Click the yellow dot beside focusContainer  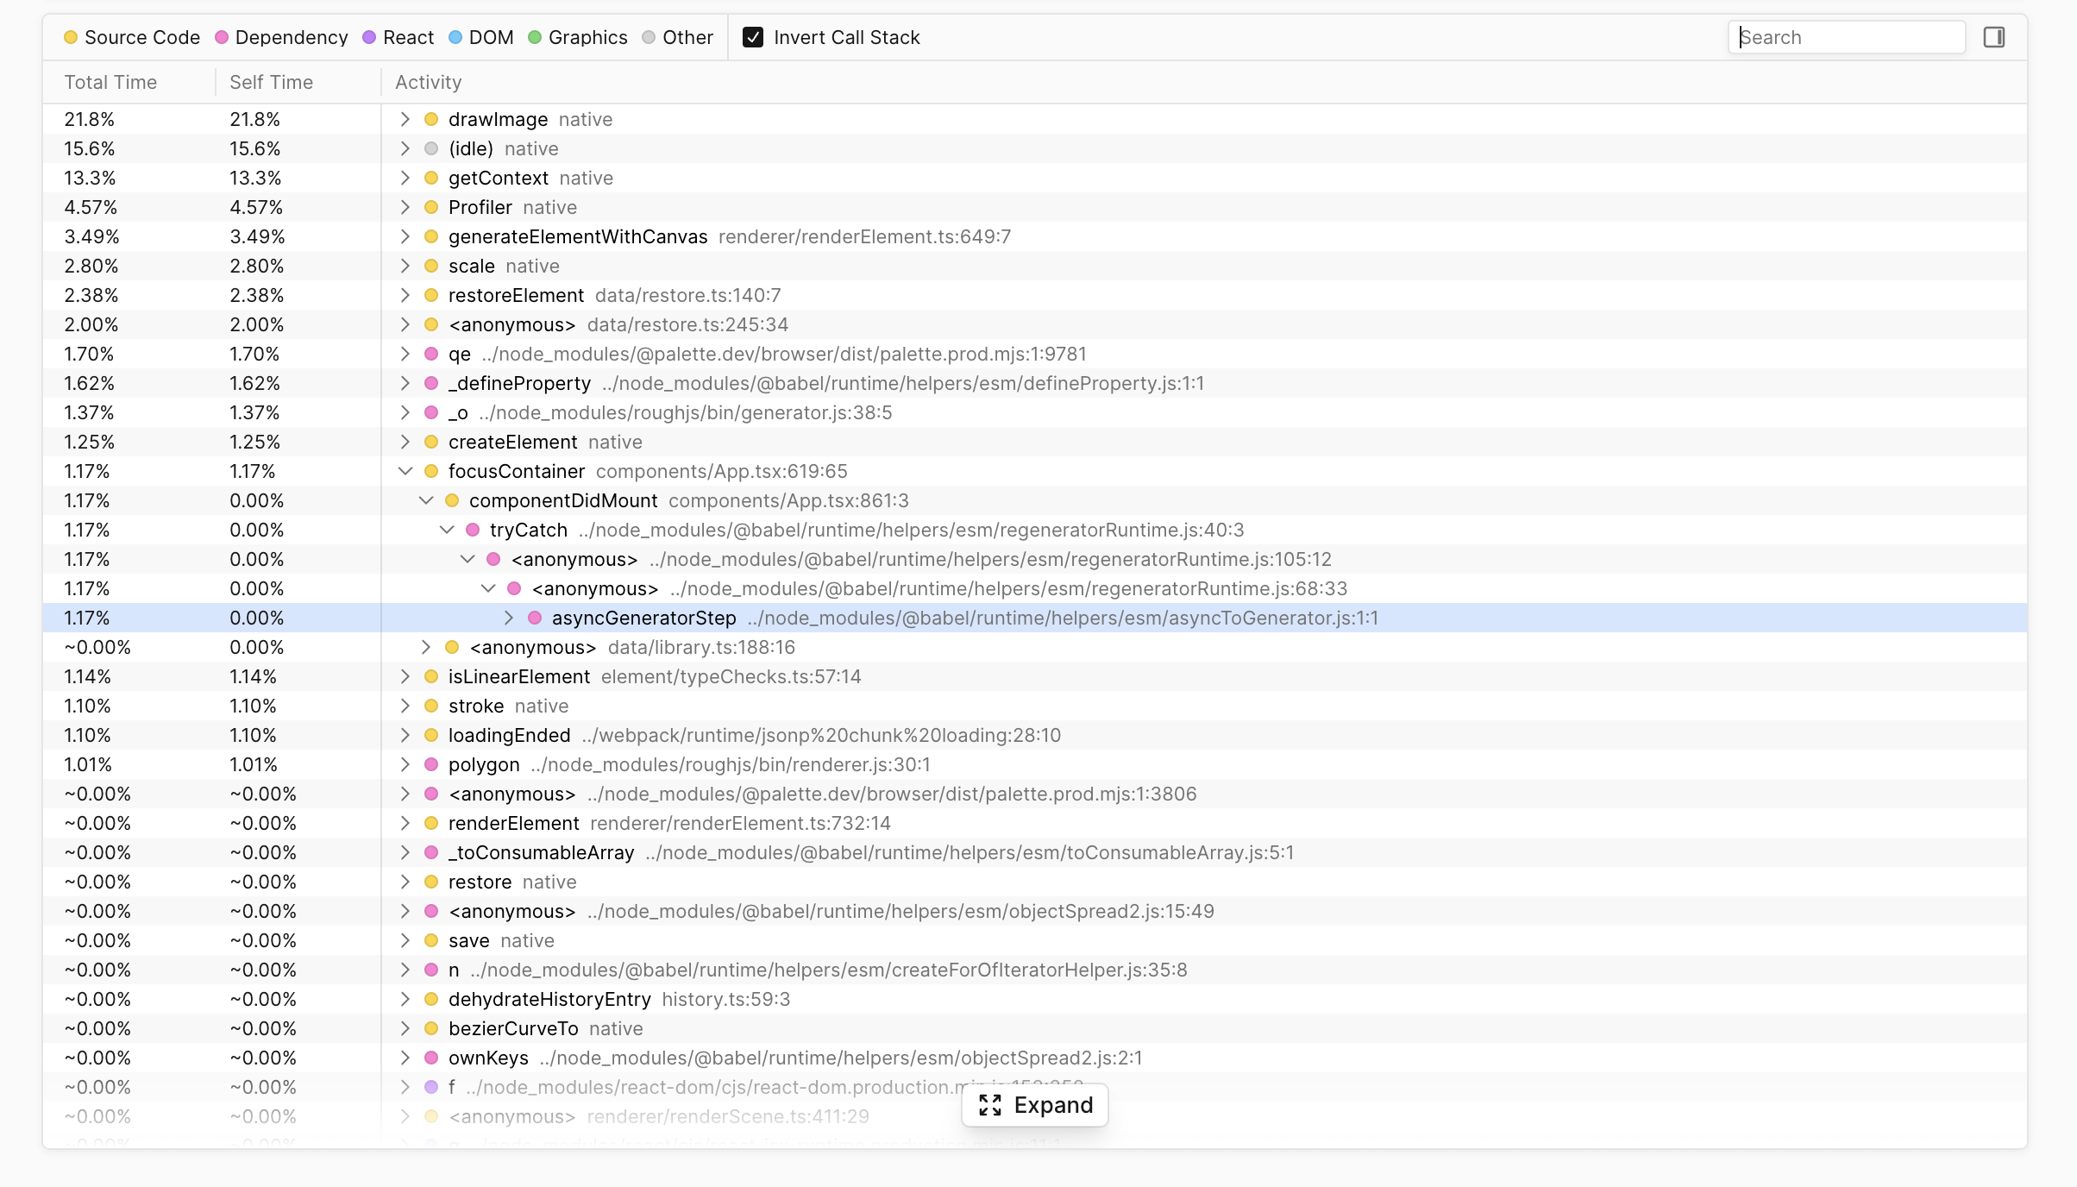[431, 471]
